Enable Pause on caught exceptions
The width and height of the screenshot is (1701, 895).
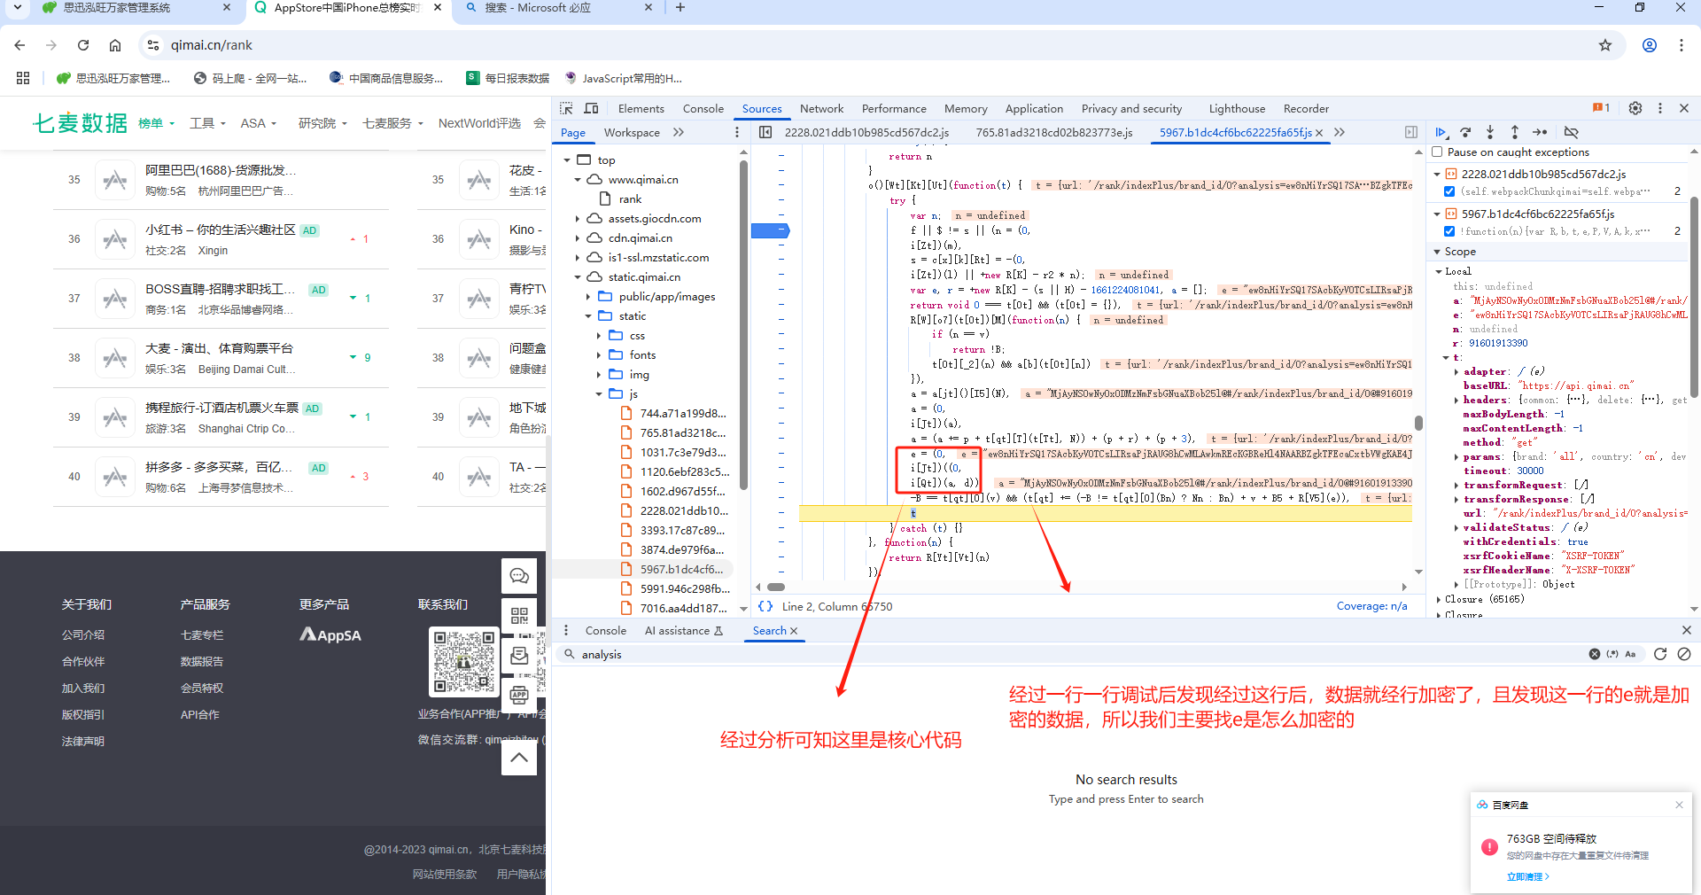(x=1438, y=152)
